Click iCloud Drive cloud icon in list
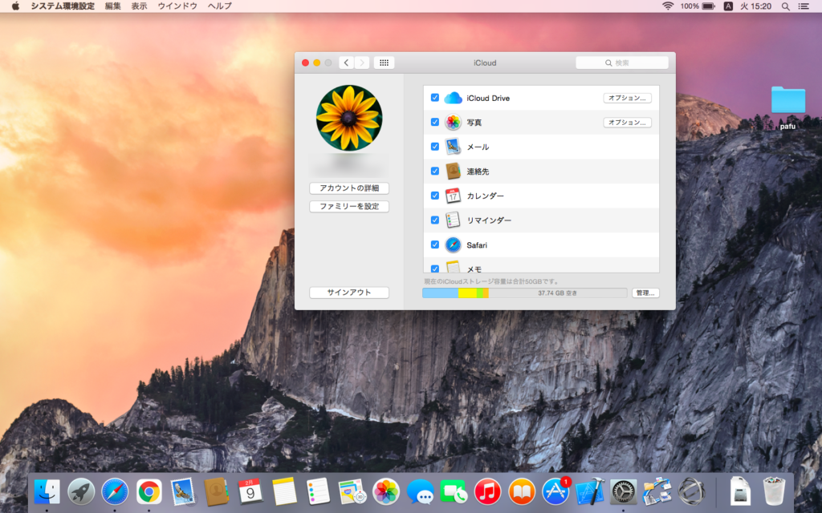This screenshot has height=513, width=822. click(453, 98)
